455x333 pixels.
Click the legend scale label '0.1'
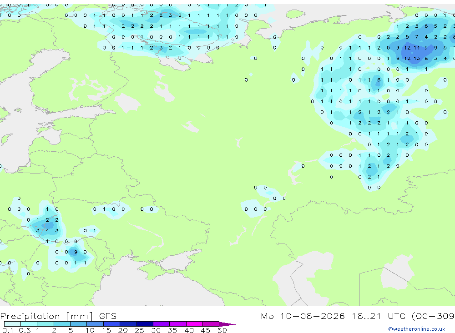(x=8, y=330)
